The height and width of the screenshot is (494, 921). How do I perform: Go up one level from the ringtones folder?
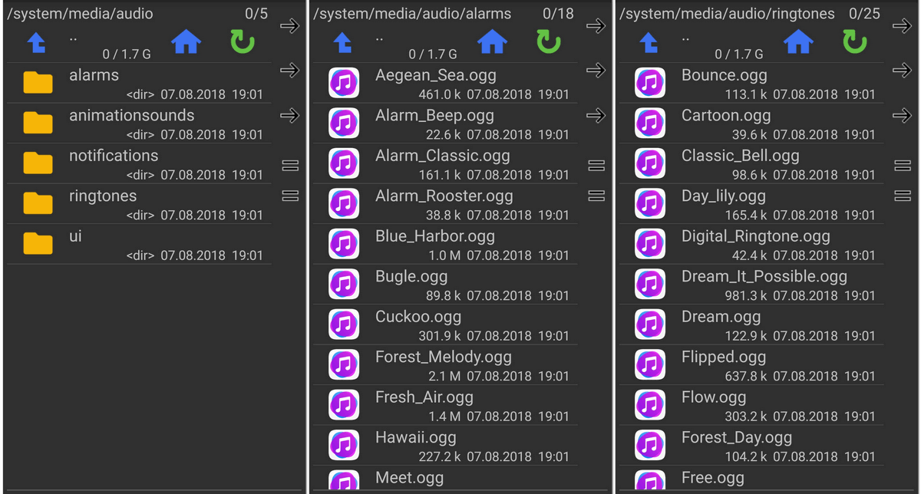pos(649,43)
